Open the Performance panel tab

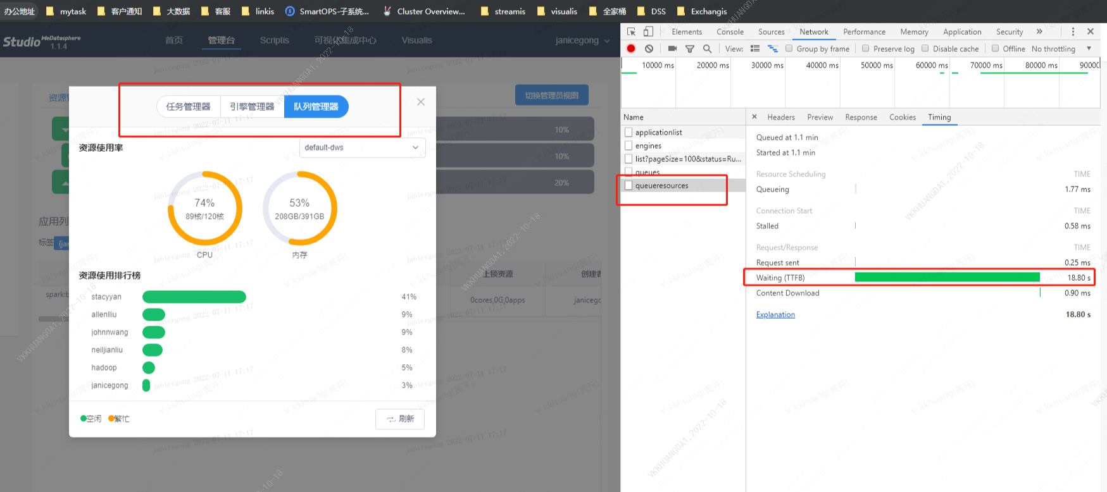pyautogui.click(x=864, y=32)
